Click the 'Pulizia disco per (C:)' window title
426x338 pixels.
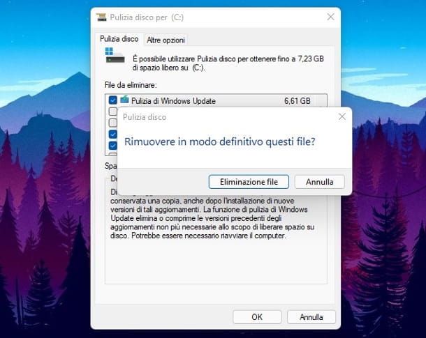(147, 17)
